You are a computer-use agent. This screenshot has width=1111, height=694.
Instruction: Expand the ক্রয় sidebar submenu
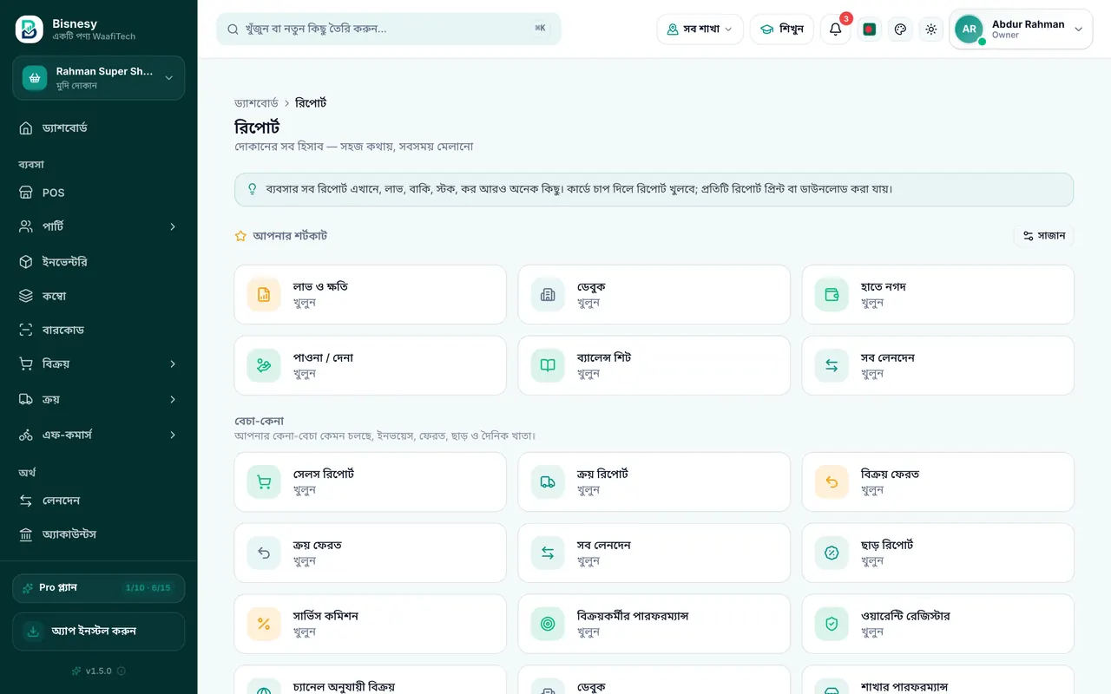(x=173, y=400)
